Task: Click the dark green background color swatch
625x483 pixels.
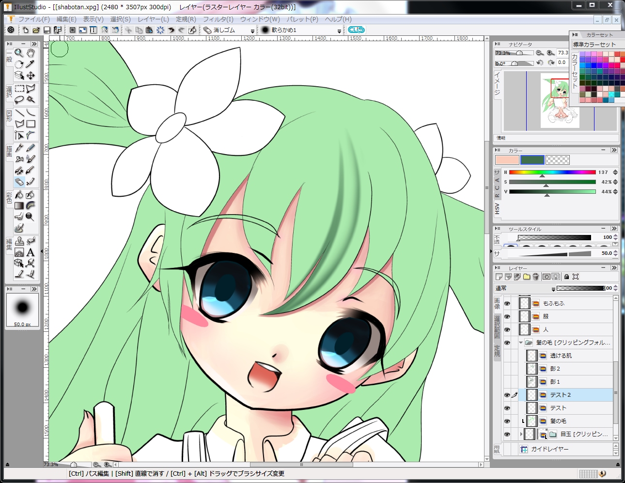Action: [532, 160]
